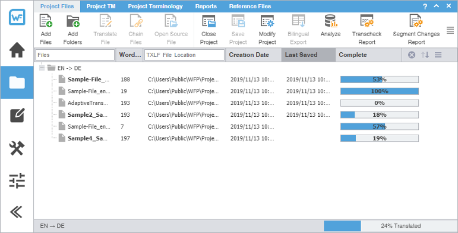Click the 100% progress bar
This screenshot has width=458, height=233.
(x=380, y=91)
